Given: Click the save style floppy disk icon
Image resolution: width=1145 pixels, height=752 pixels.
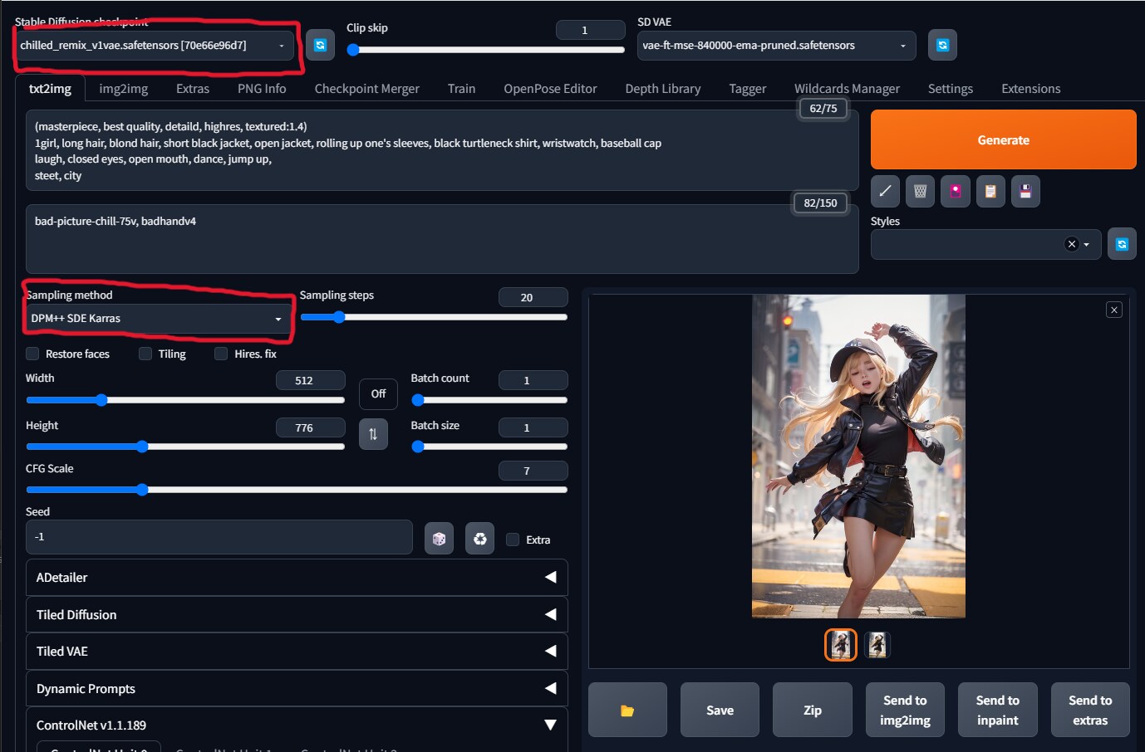Looking at the screenshot, I should click(x=1025, y=192).
